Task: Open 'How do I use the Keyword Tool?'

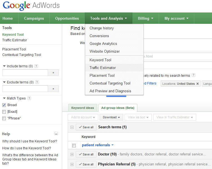Action: [27, 148]
